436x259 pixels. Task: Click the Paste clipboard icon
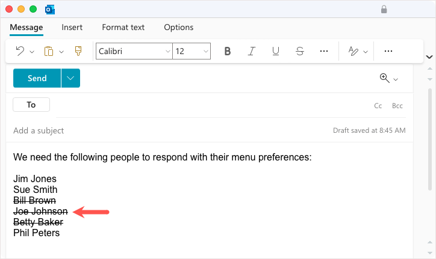tap(49, 52)
